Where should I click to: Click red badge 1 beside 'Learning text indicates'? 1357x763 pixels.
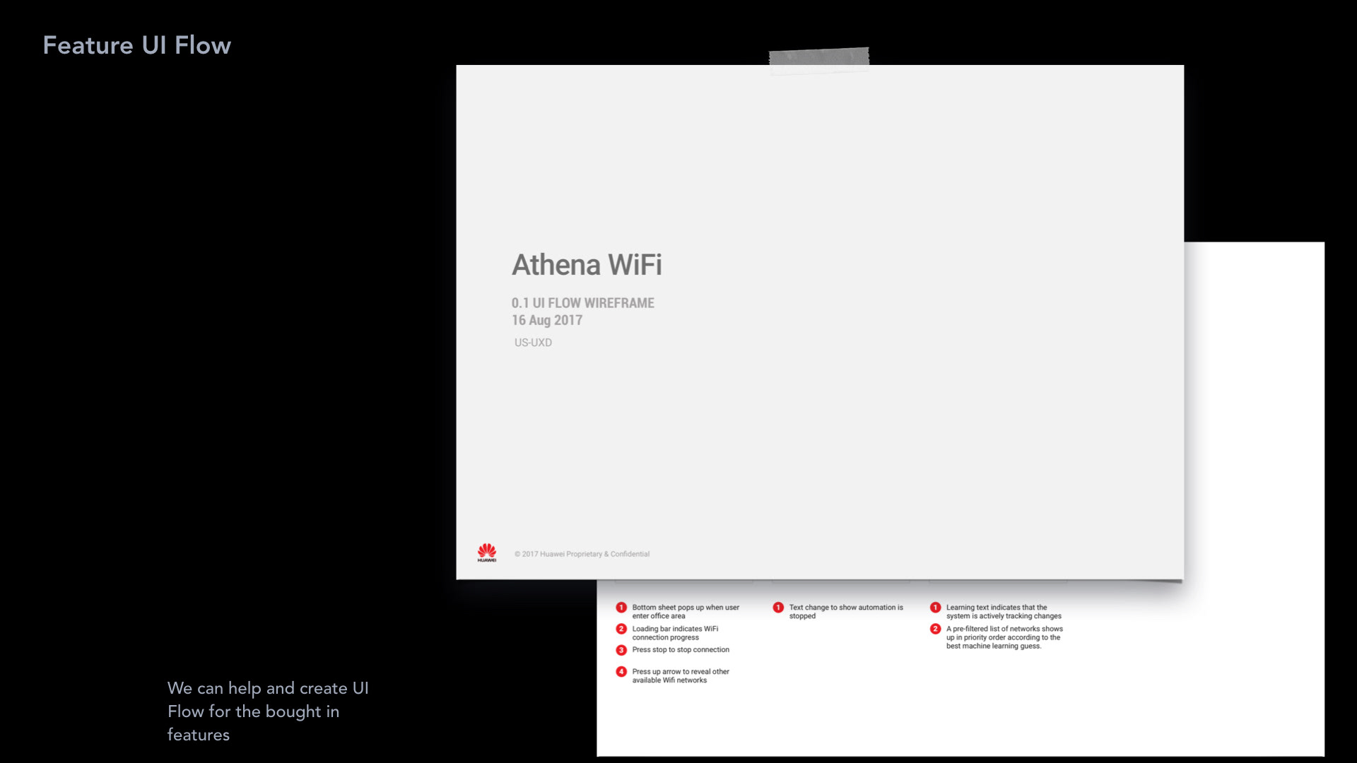pyautogui.click(x=935, y=608)
